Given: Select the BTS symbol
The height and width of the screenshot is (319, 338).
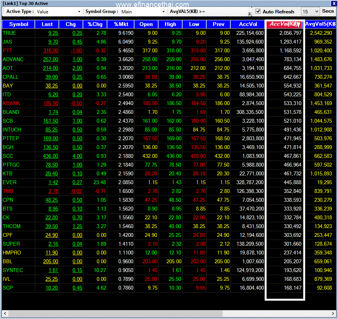Looking at the screenshot, I should pos(8,209).
